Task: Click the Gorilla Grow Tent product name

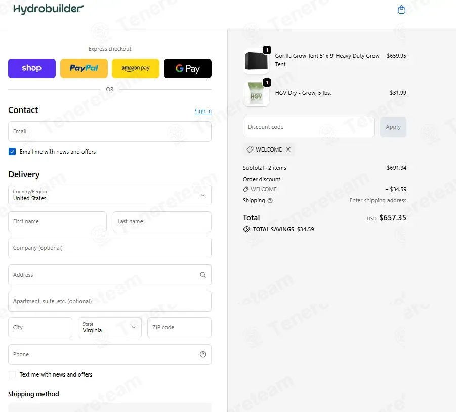Action: click(327, 60)
